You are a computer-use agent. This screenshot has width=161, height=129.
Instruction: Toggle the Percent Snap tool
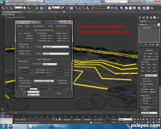[84, 8]
